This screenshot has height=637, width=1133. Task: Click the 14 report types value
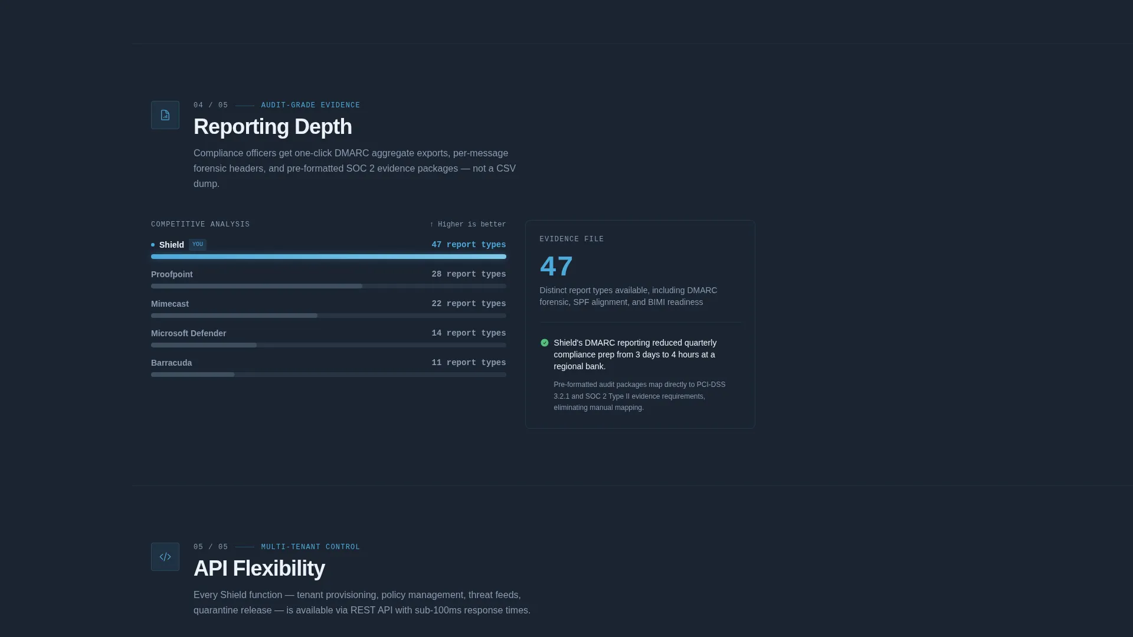[469, 333]
